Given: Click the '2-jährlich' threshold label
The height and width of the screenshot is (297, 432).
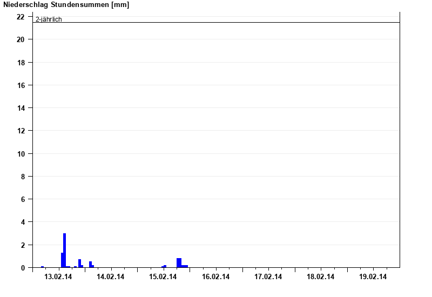Looking at the screenshot, I should [49, 19].
